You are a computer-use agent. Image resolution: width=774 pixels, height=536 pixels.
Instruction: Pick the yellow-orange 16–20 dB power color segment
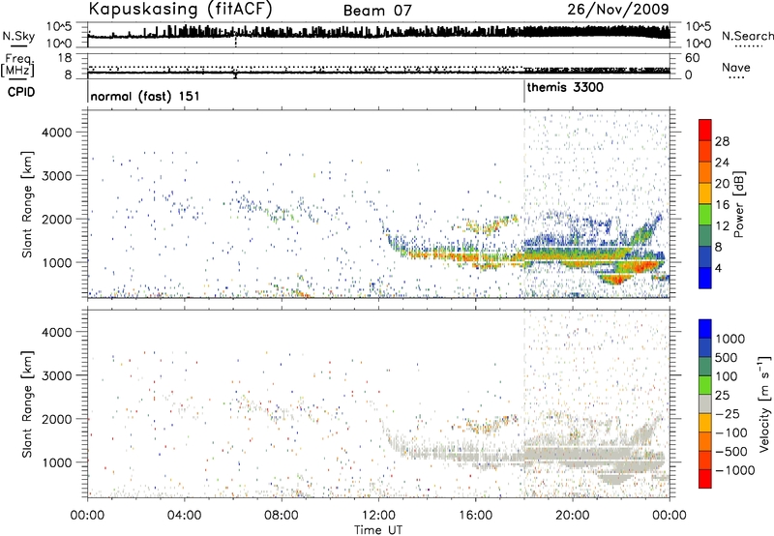pyautogui.click(x=705, y=194)
